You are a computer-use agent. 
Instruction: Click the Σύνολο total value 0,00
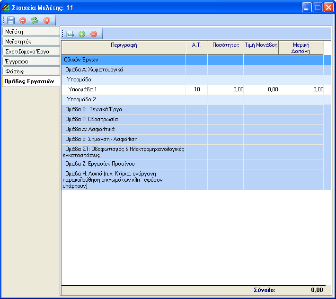(x=317, y=290)
